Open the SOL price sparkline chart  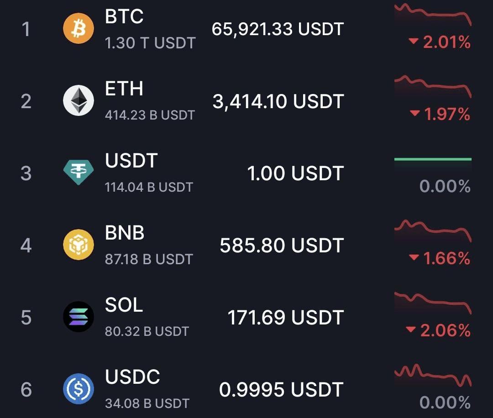pos(433,303)
